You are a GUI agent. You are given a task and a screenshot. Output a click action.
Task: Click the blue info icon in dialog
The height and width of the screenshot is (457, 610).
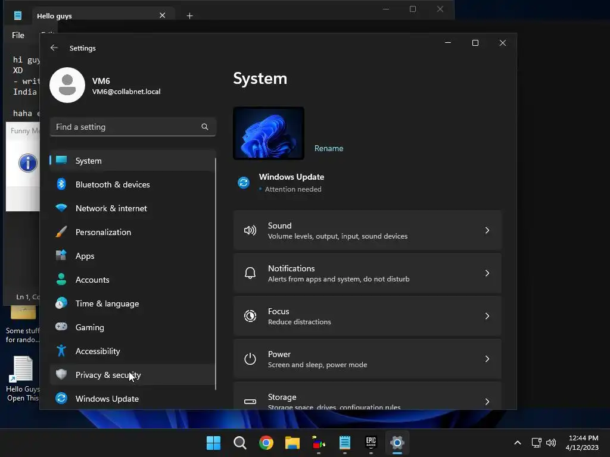click(x=28, y=163)
